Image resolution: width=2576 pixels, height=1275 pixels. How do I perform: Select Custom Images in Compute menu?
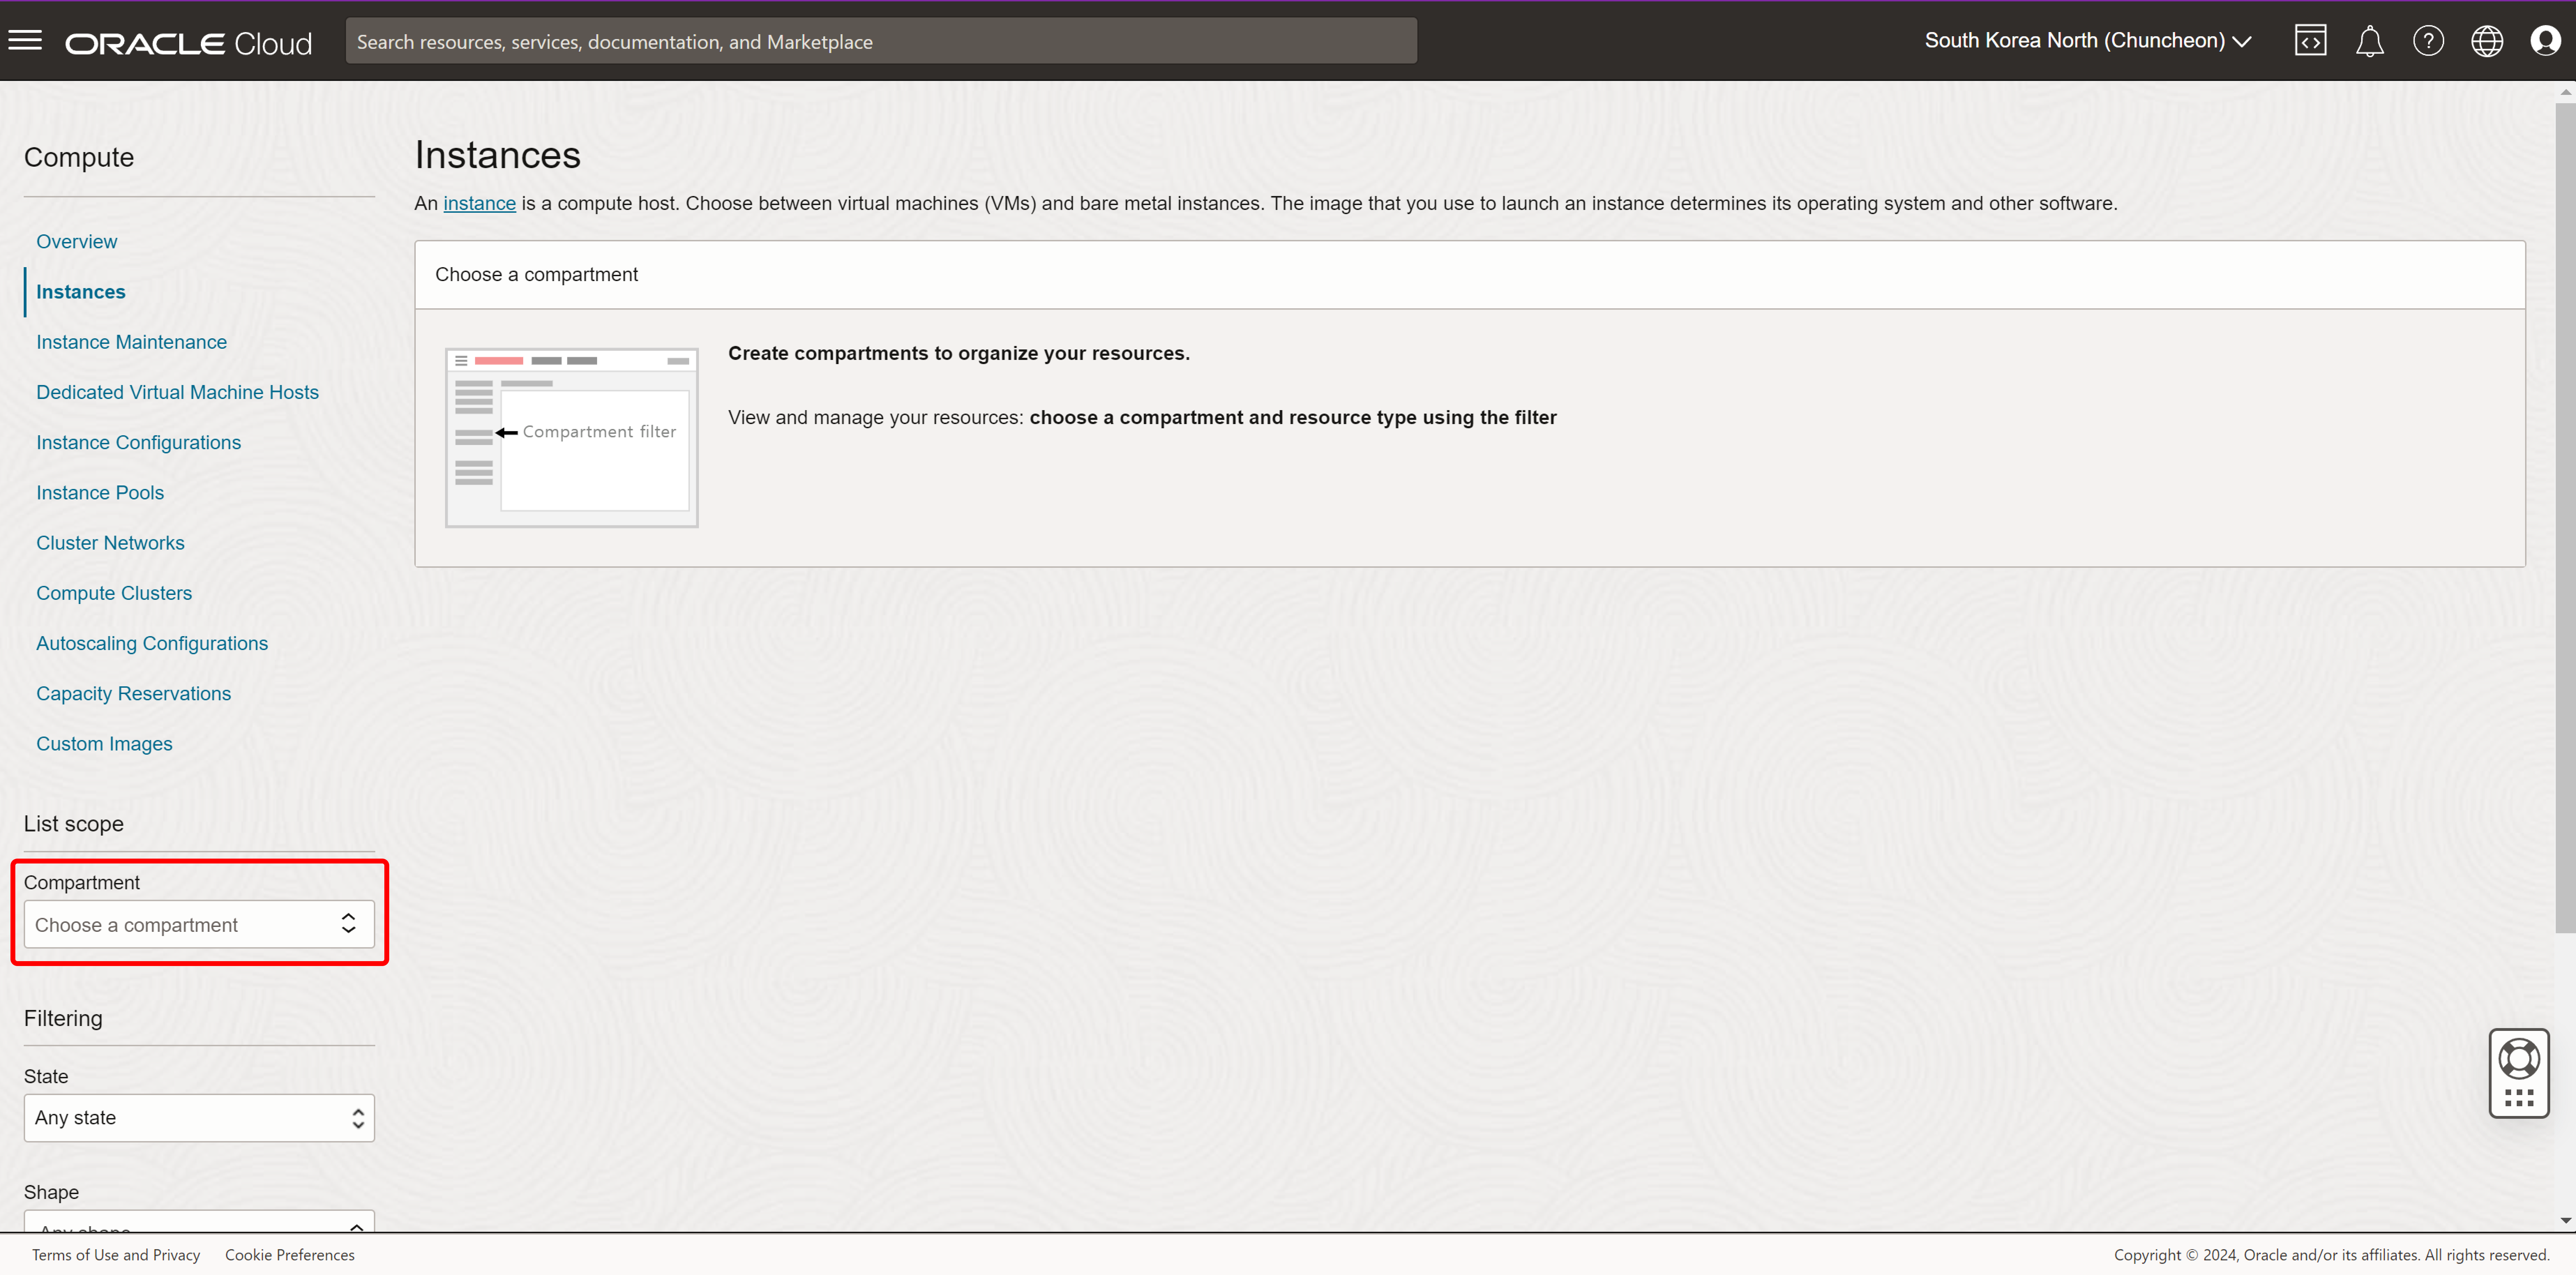104,743
